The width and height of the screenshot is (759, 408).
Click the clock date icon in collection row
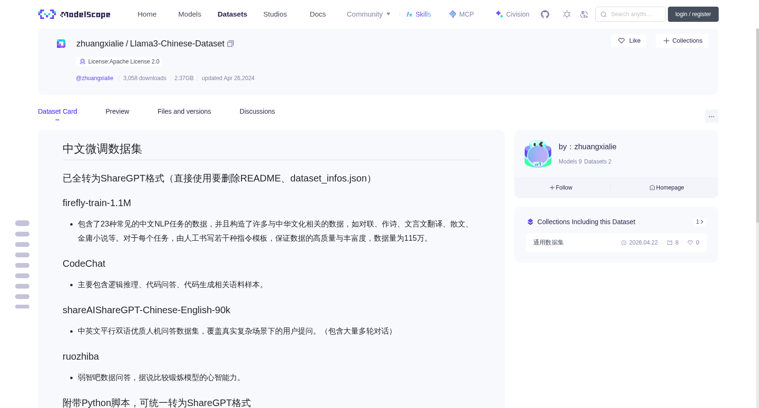point(624,243)
